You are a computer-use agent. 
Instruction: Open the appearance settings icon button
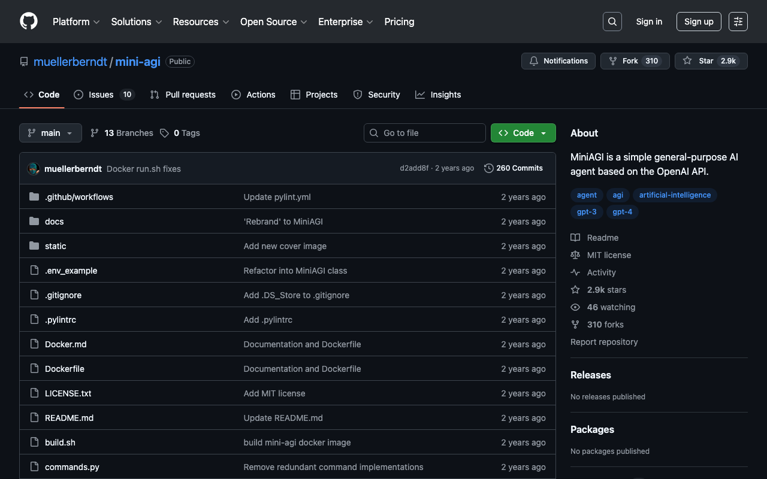[738, 22]
